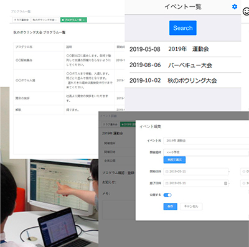Click calendar icon in the 終了日時 date field
This screenshot has height=247, width=249.
pos(167,184)
